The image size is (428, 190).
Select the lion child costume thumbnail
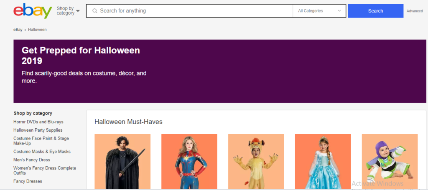[x=256, y=162]
